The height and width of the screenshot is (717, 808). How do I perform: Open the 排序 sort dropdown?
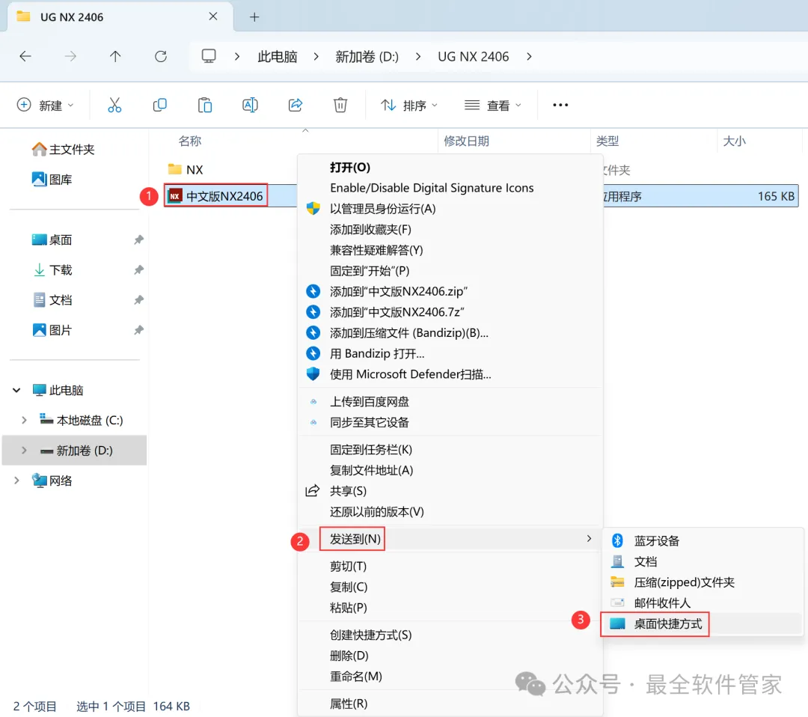(409, 105)
